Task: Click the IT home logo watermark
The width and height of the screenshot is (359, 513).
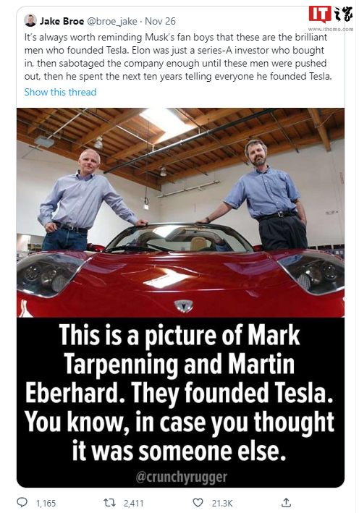Action: (x=331, y=15)
